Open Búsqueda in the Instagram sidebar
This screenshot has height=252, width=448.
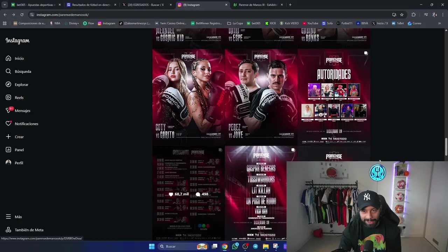(x=19, y=71)
